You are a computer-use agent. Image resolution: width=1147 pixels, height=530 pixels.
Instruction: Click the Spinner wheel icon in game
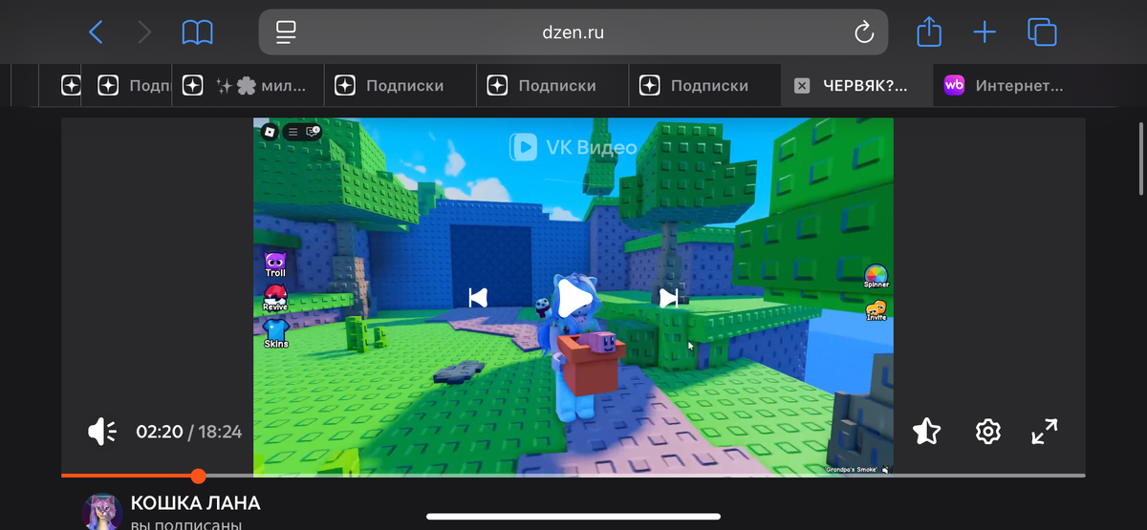click(876, 276)
